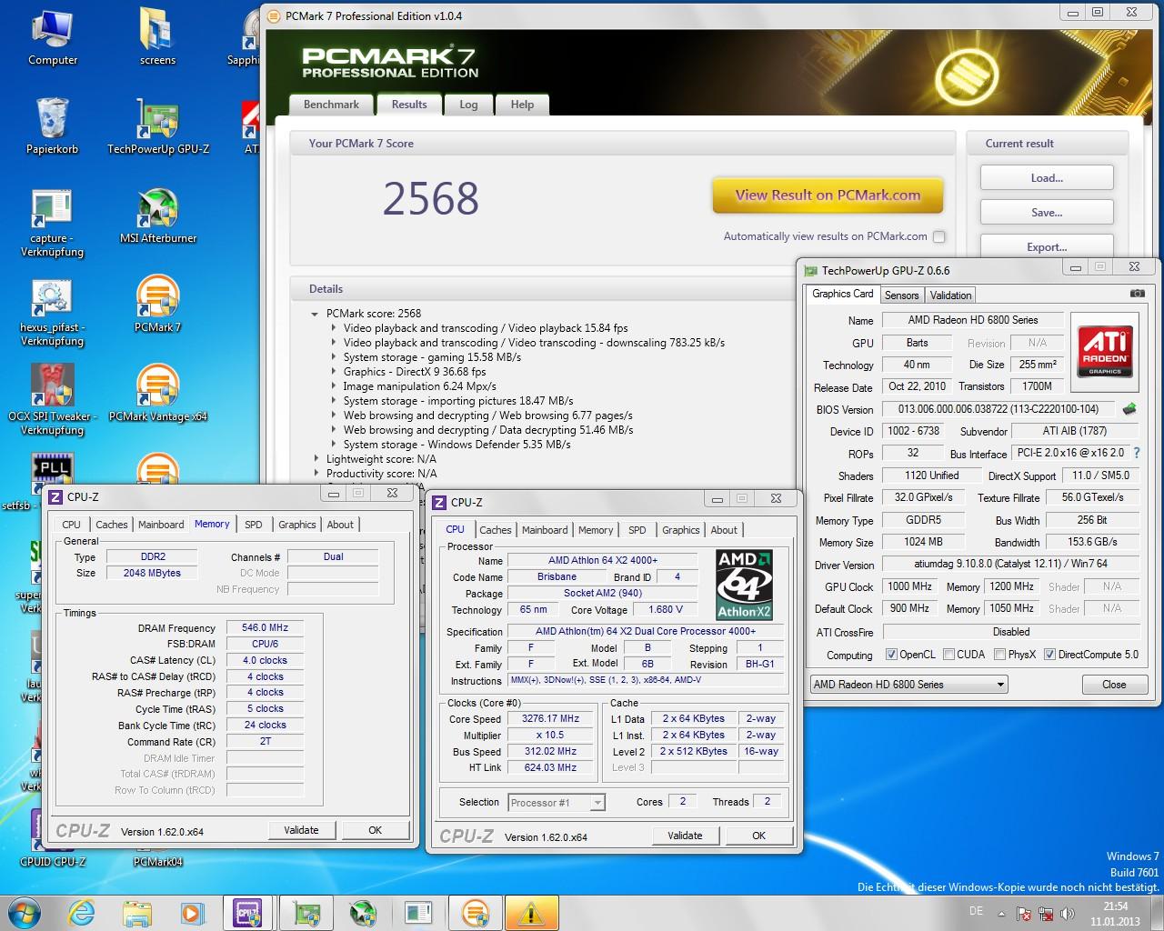
Task: Switch to CPU-Z taskbar button
Action: tap(248, 913)
